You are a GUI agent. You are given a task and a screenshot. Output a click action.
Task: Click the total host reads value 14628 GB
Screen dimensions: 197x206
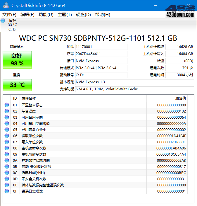coord(179,47)
